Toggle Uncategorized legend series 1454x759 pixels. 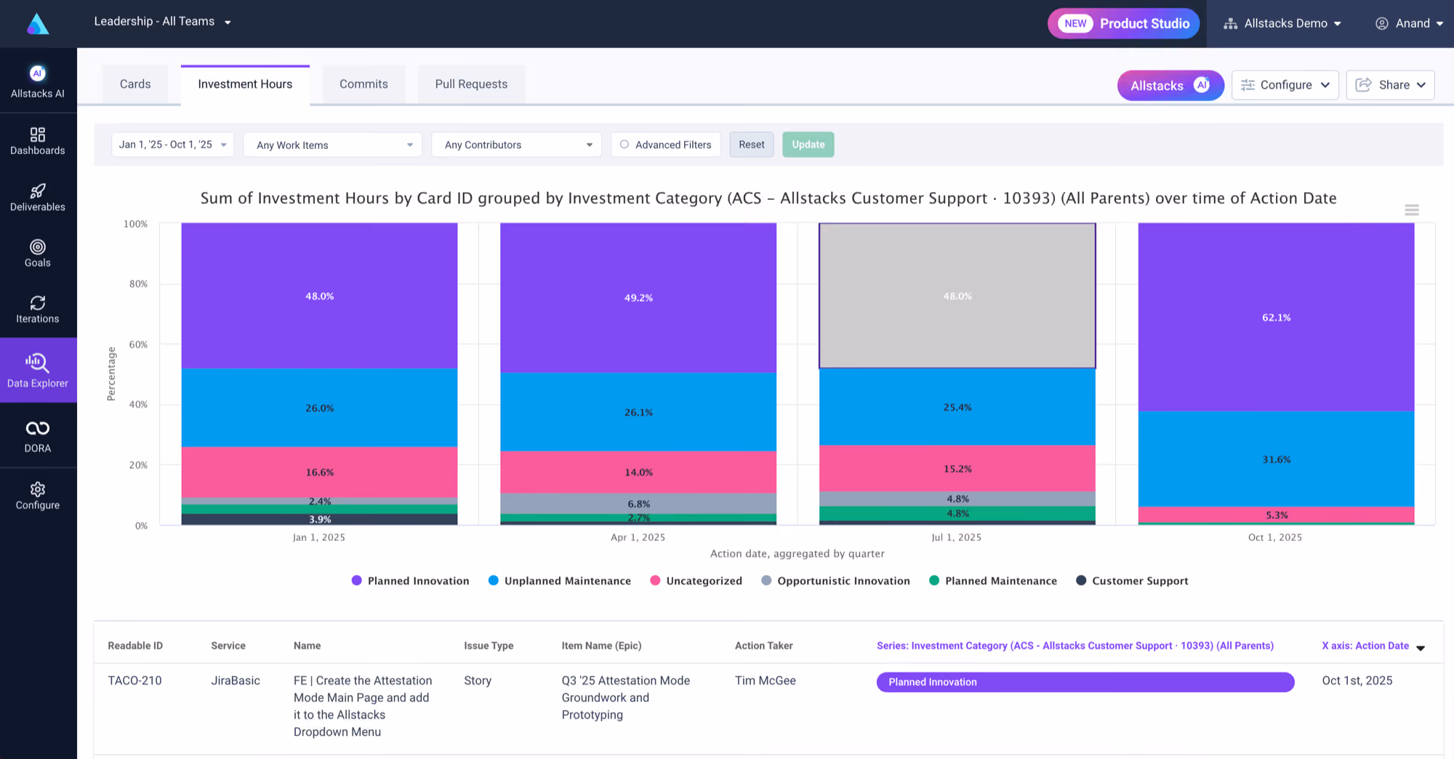coord(696,581)
